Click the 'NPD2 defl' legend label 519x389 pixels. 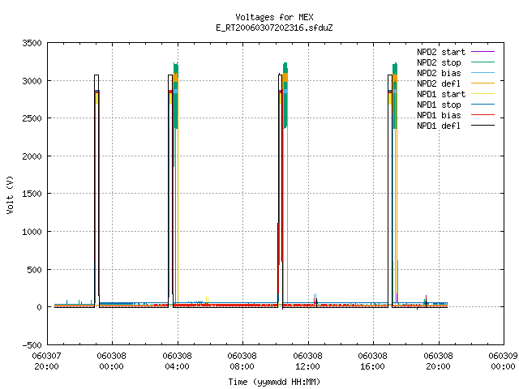(439, 83)
